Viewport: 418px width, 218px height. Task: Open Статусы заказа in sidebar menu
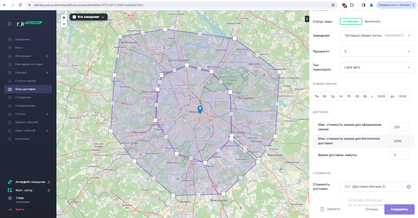coord(25,81)
